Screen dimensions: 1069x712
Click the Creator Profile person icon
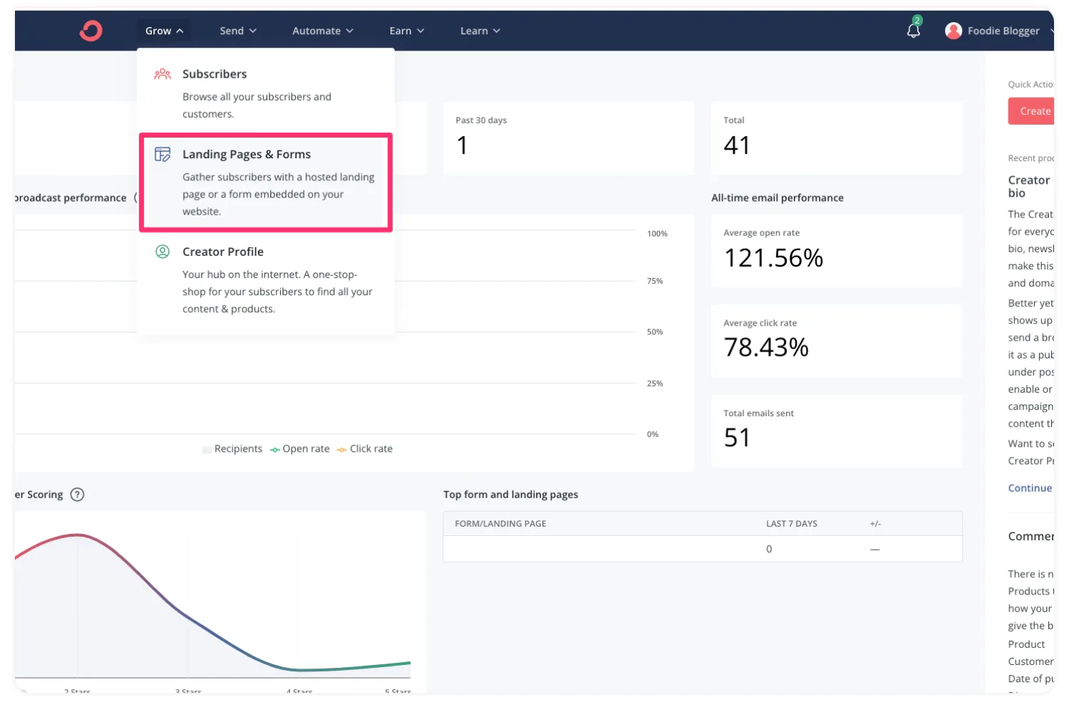[162, 252]
